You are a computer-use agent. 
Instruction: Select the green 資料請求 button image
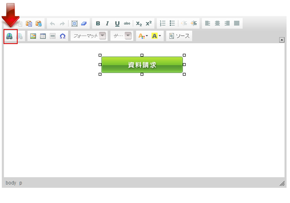point(142,65)
